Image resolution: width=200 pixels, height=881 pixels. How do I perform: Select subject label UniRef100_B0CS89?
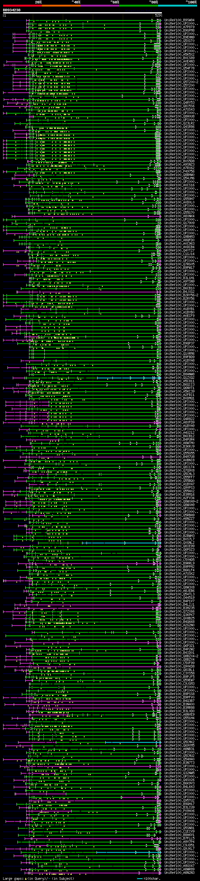coord(179,58)
